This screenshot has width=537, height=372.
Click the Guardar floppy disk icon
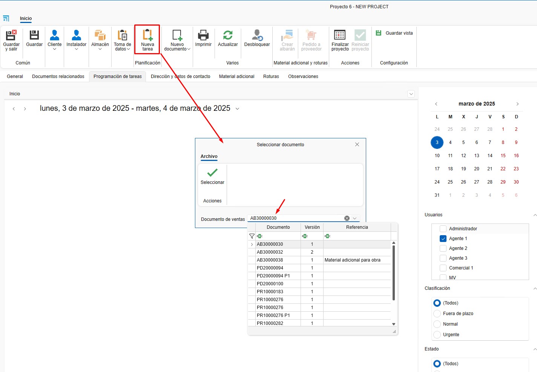point(34,35)
